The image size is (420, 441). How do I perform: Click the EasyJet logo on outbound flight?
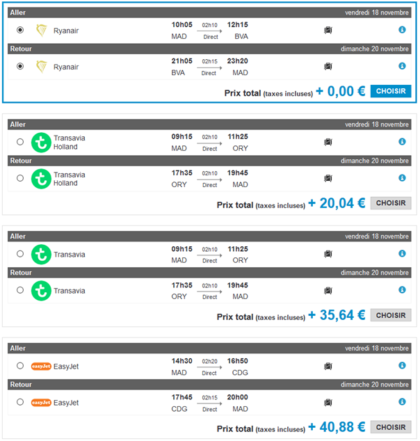tap(42, 365)
